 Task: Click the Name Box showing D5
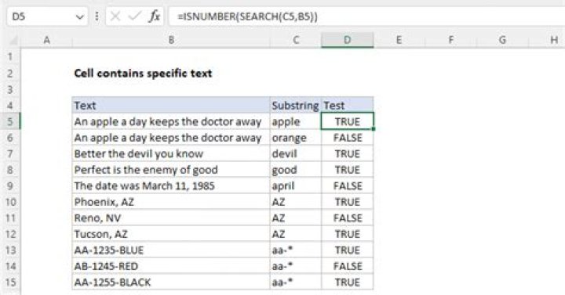(47, 16)
